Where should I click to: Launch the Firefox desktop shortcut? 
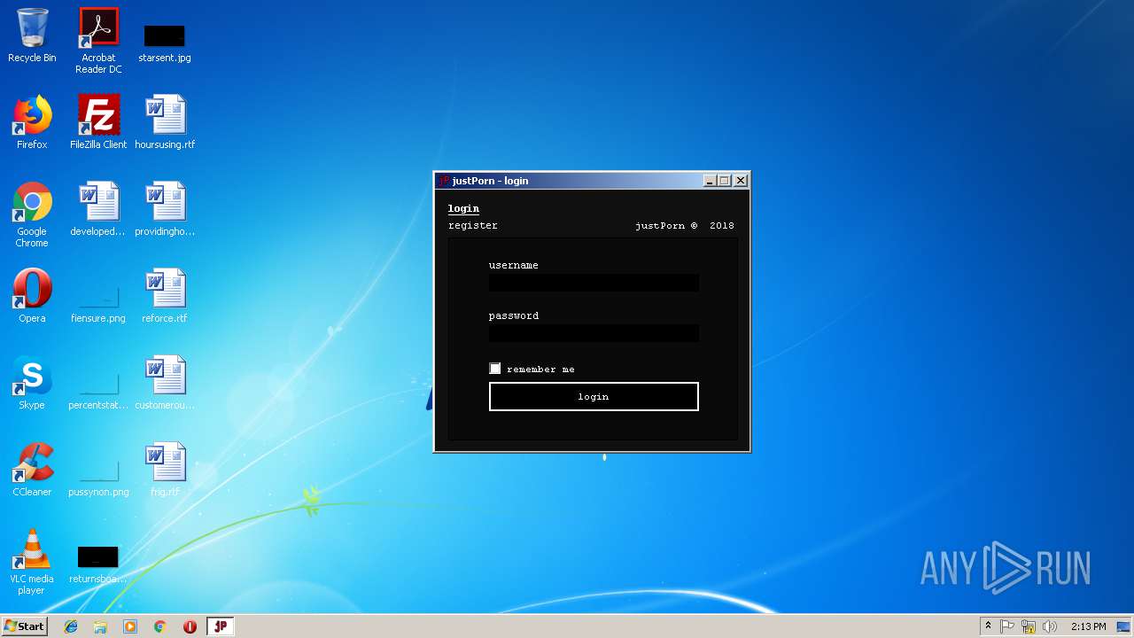(x=32, y=123)
